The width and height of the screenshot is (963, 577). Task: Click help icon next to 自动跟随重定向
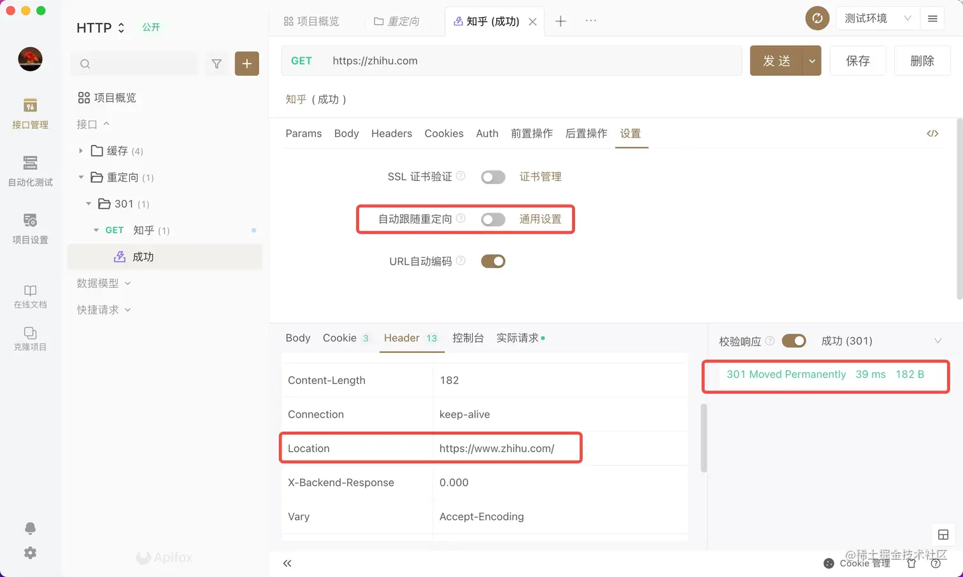(460, 218)
